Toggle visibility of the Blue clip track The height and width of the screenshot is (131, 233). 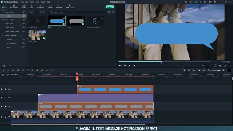(x=9, y=89)
